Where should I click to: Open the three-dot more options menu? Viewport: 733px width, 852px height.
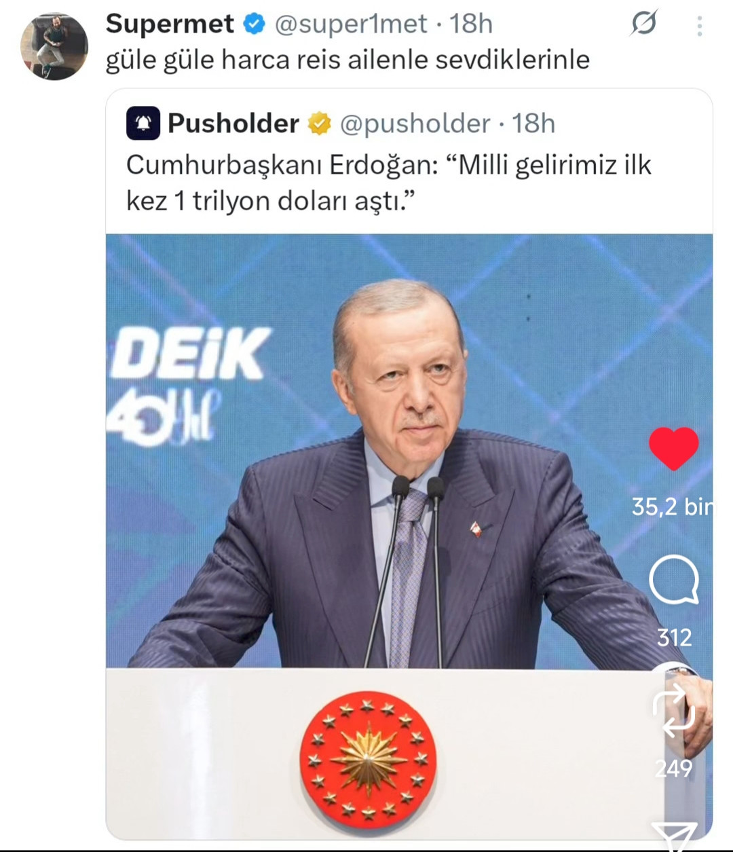click(699, 26)
